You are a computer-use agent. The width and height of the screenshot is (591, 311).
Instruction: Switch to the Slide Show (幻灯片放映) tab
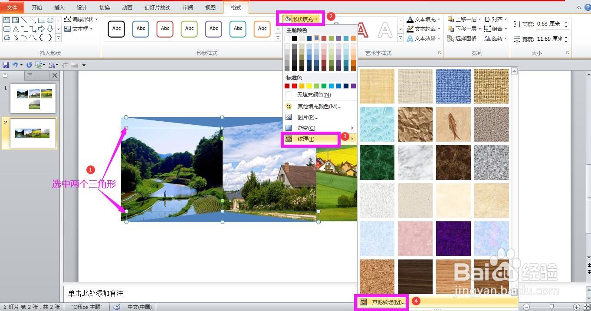(158, 7)
